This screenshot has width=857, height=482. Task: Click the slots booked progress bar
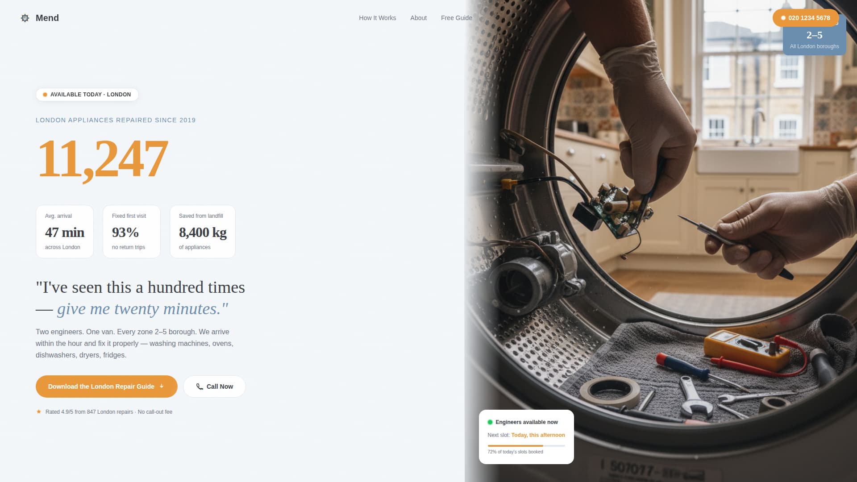click(x=526, y=446)
